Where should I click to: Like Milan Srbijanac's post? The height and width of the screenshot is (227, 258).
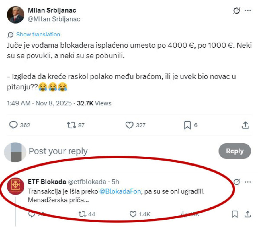130,125
